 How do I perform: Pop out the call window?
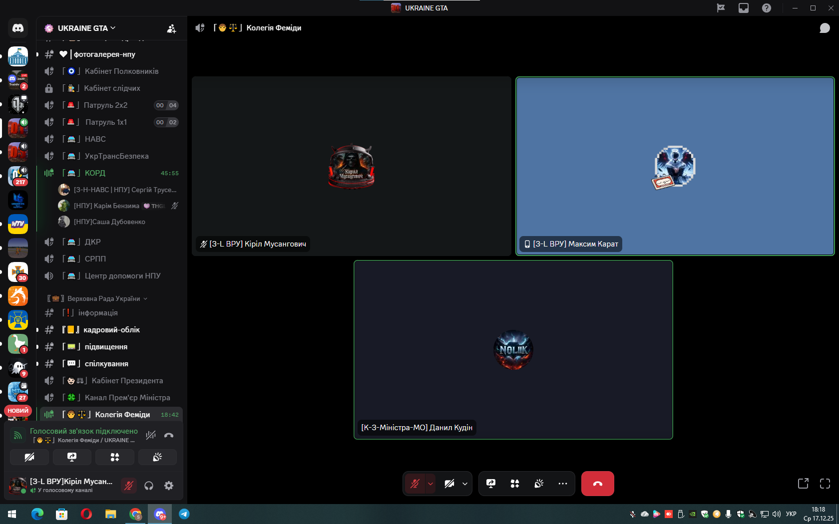tap(803, 484)
